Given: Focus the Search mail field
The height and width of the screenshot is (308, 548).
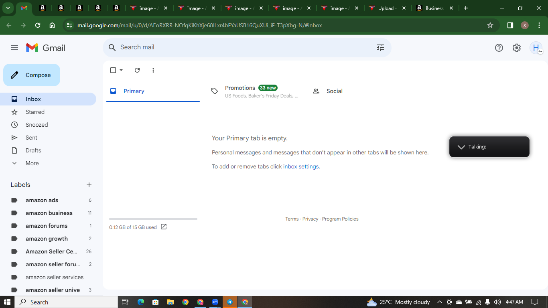Looking at the screenshot, I should [x=247, y=47].
